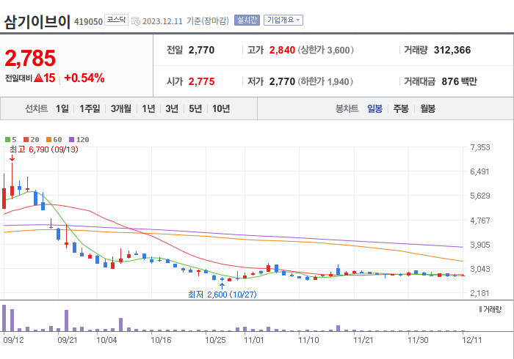Click the 거래량 value 312,366

pos(452,50)
